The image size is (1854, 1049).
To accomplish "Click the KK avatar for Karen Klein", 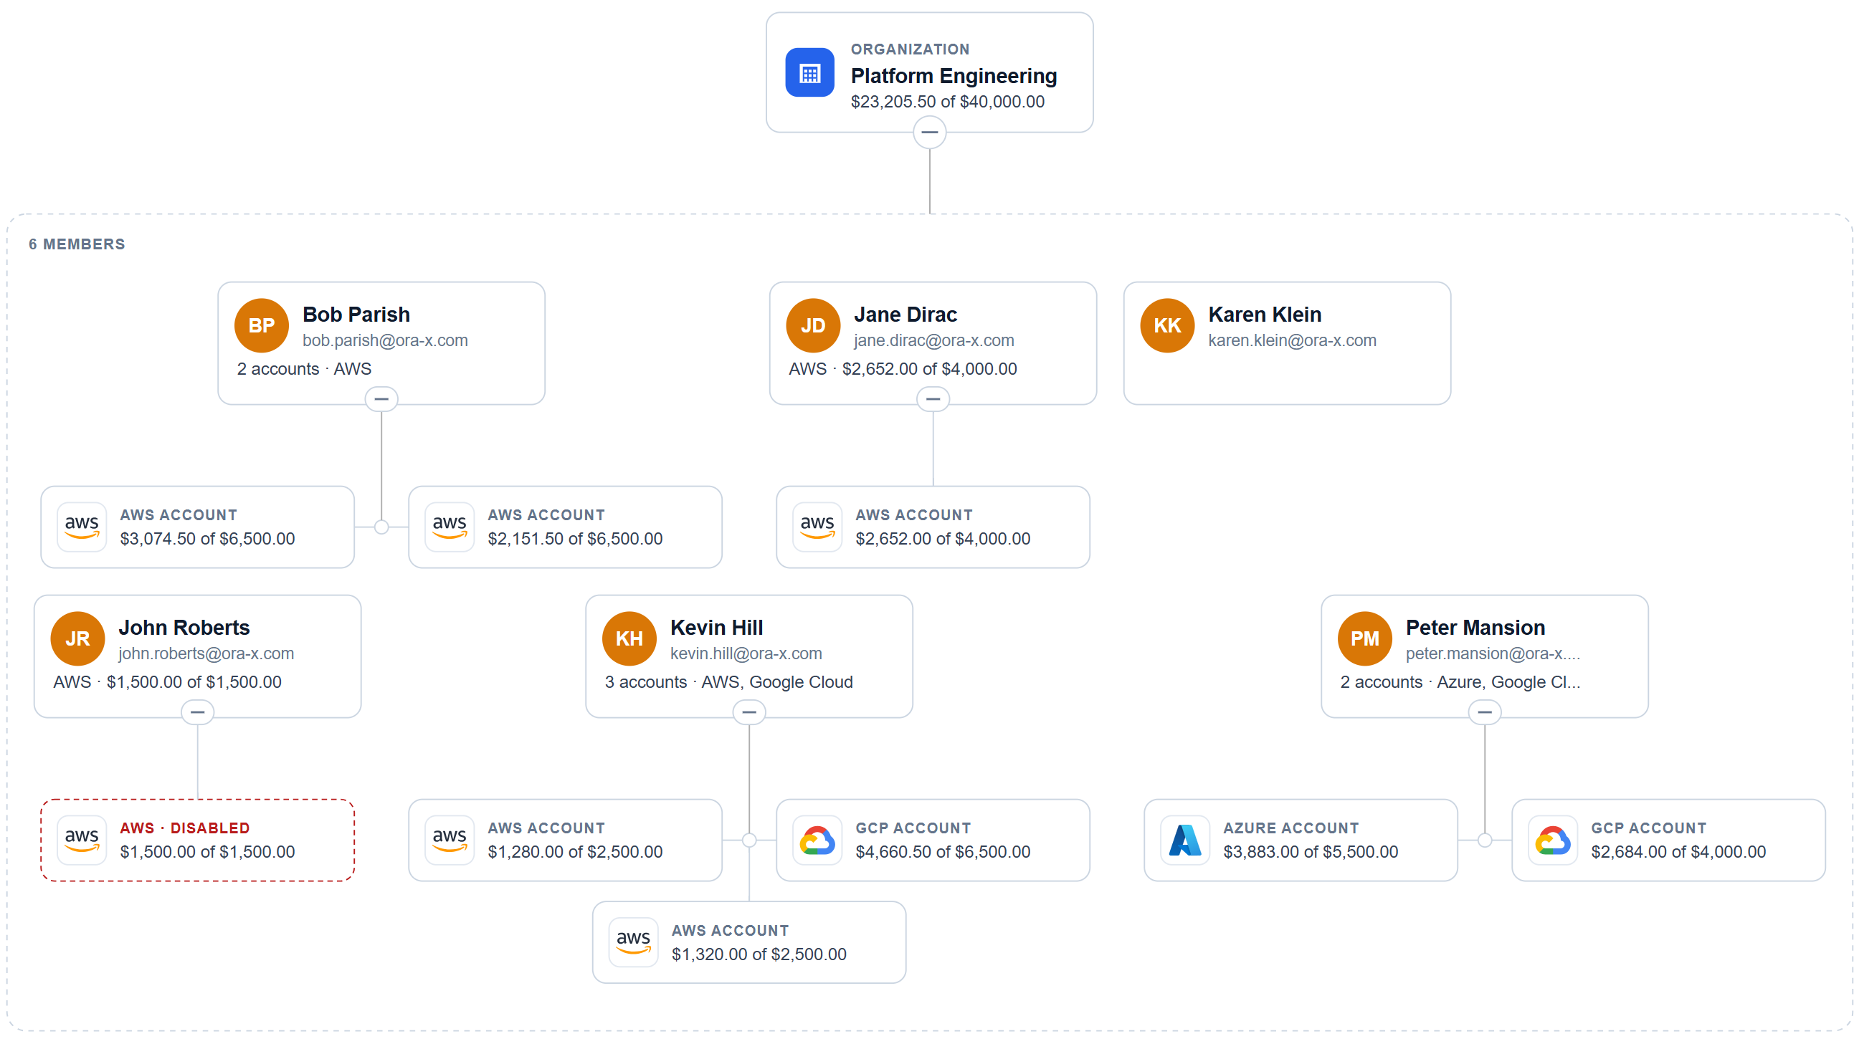I will click(1166, 325).
